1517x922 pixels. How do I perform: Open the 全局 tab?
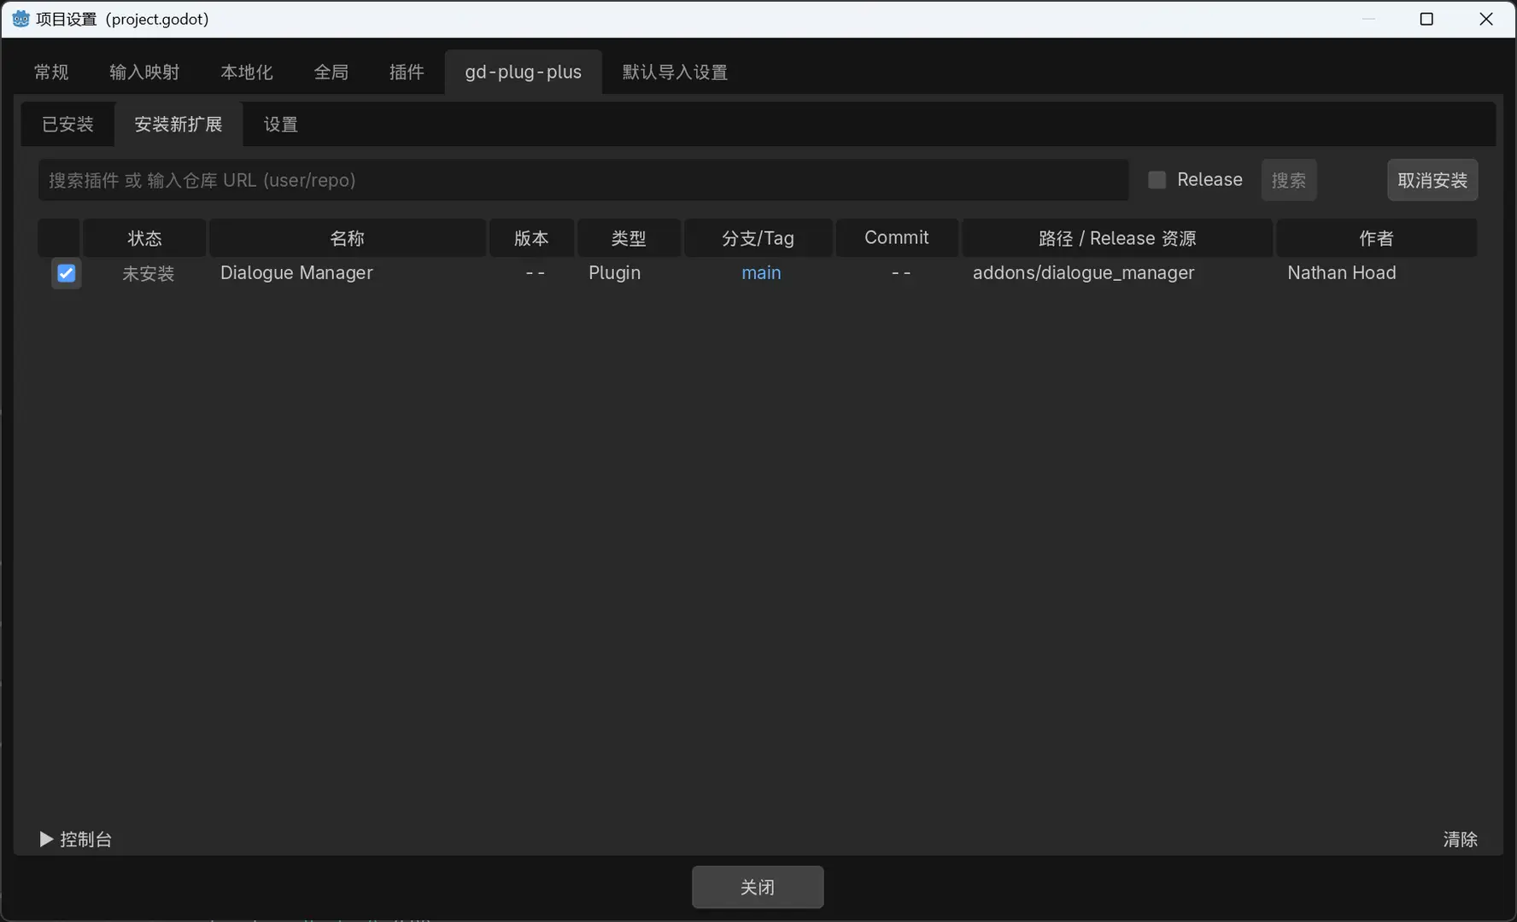click(331, 72)
